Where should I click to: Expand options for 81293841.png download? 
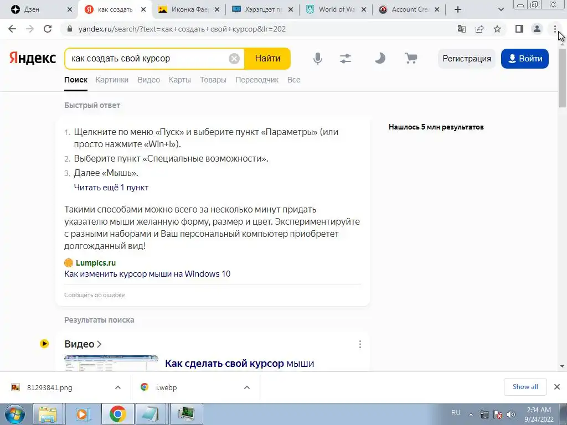pos(118,387)
